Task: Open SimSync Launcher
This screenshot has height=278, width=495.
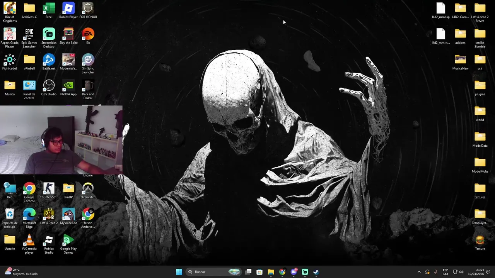Action: coord(88,64)
